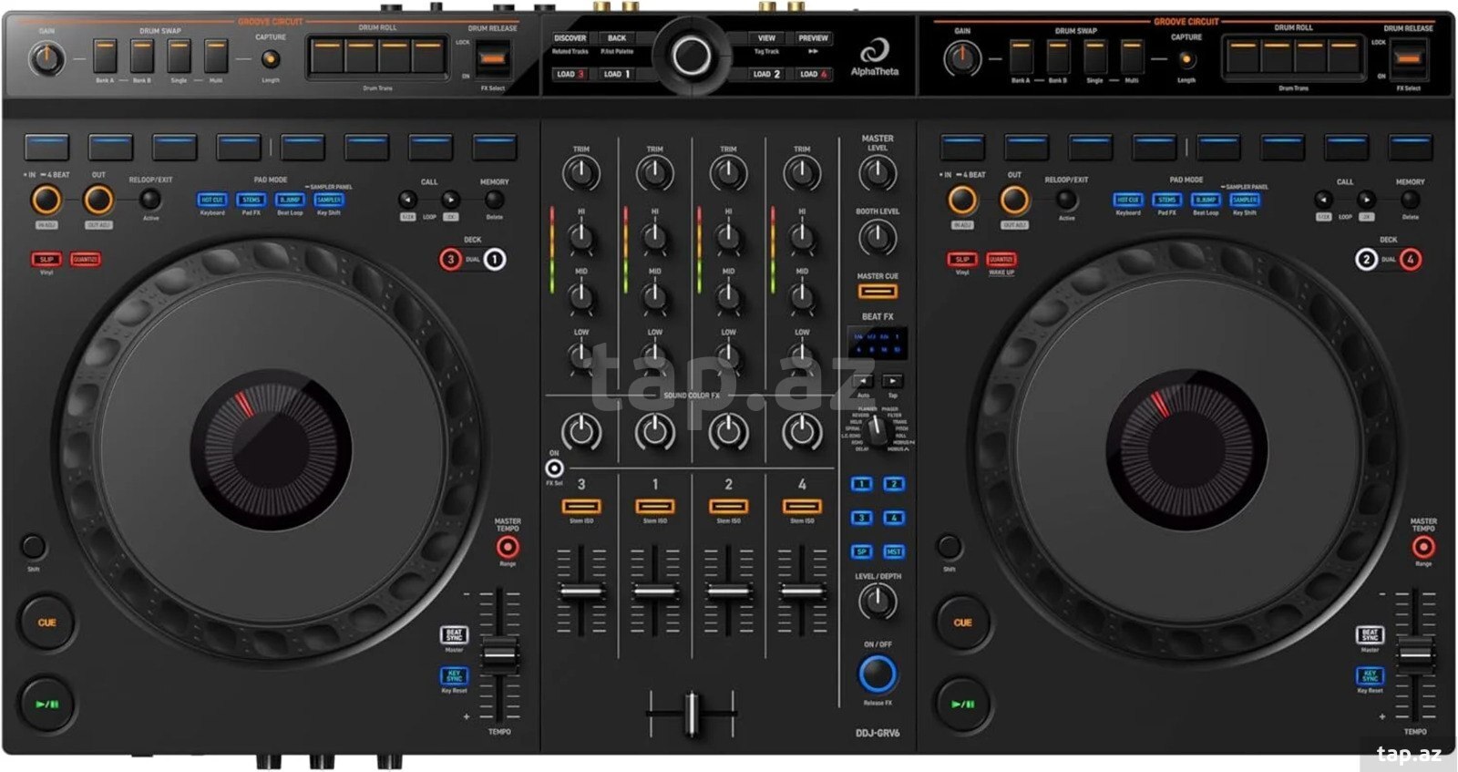Click the Beat FX beat-right arrow (Tap)
1458x772 pixels.
click(893, 381)
